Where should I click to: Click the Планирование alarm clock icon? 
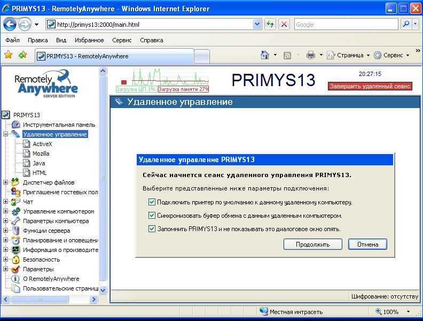pyautogui.click(x=15, y=240)
